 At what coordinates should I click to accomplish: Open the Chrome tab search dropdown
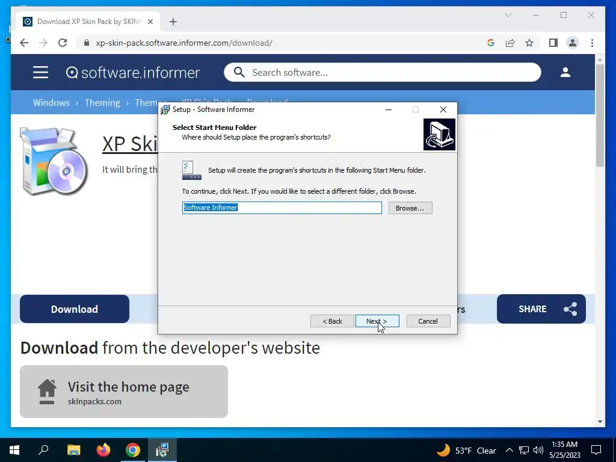[x=508, y=15]
